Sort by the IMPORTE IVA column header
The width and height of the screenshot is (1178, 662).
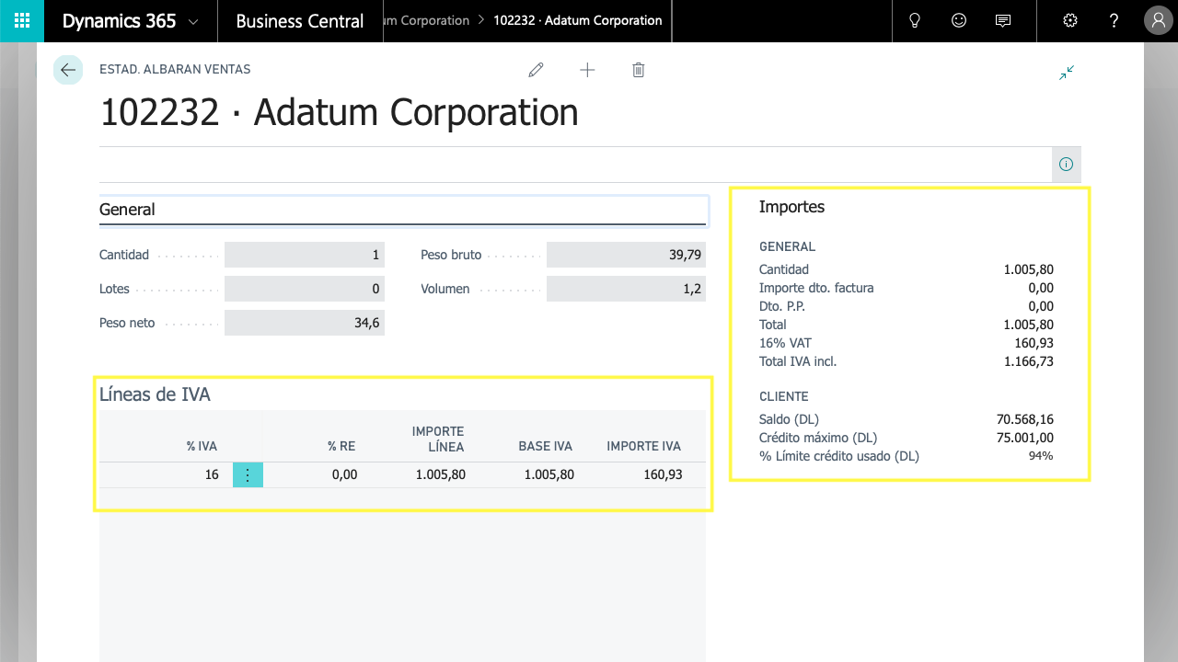(643, 446)
